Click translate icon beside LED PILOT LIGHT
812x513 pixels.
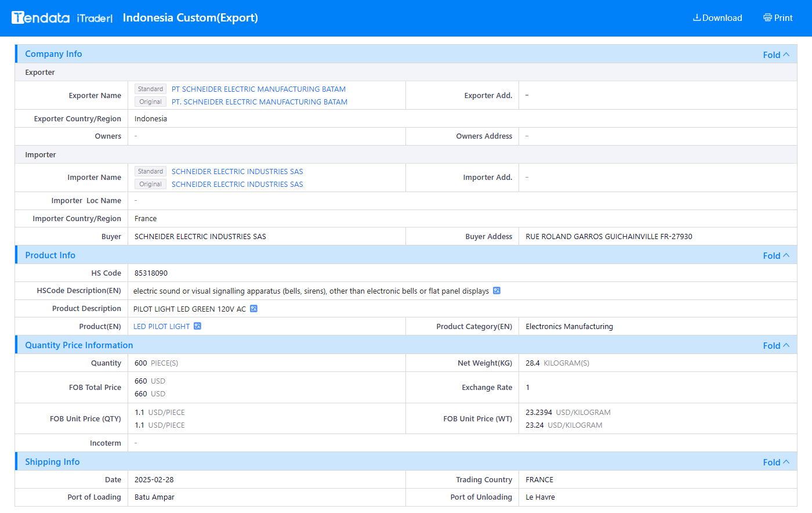click(197, 326)
